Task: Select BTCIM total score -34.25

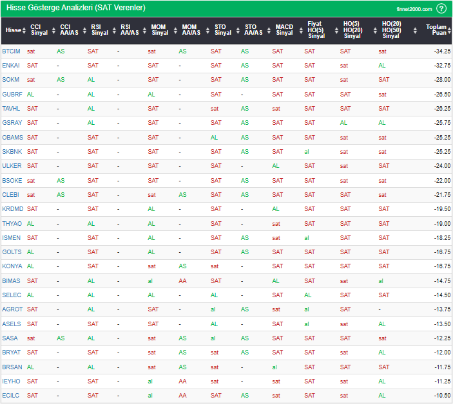Action: pyautogui.click(x=442, y=51)
